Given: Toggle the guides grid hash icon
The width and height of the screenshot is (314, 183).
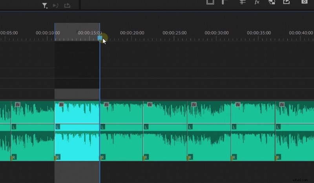Looking at the screenshot, I should click(x=243, y=2).
